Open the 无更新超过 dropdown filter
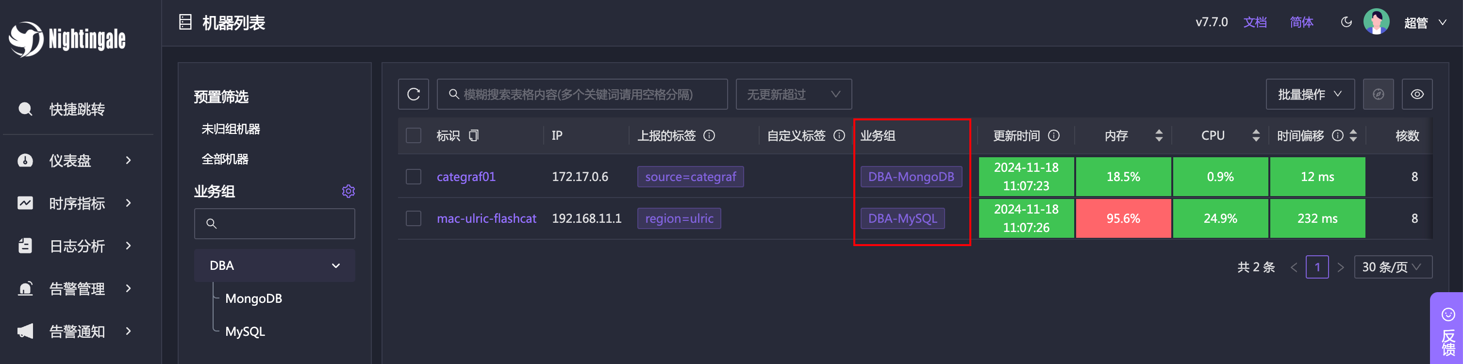Image resolution: width=1463 pixels, height=364 pixels. 794,94
